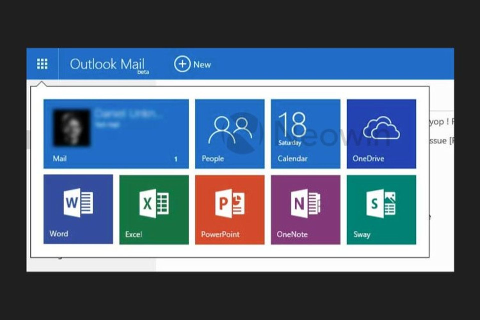Open the Calendar tile showing 18 Saturday

[305, 134]
